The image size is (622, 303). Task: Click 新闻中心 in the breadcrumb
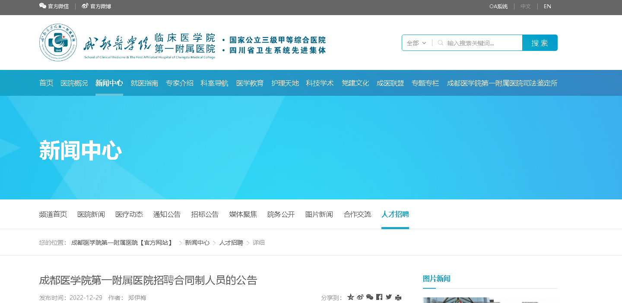pyautogui.click(x=197, y=243)
